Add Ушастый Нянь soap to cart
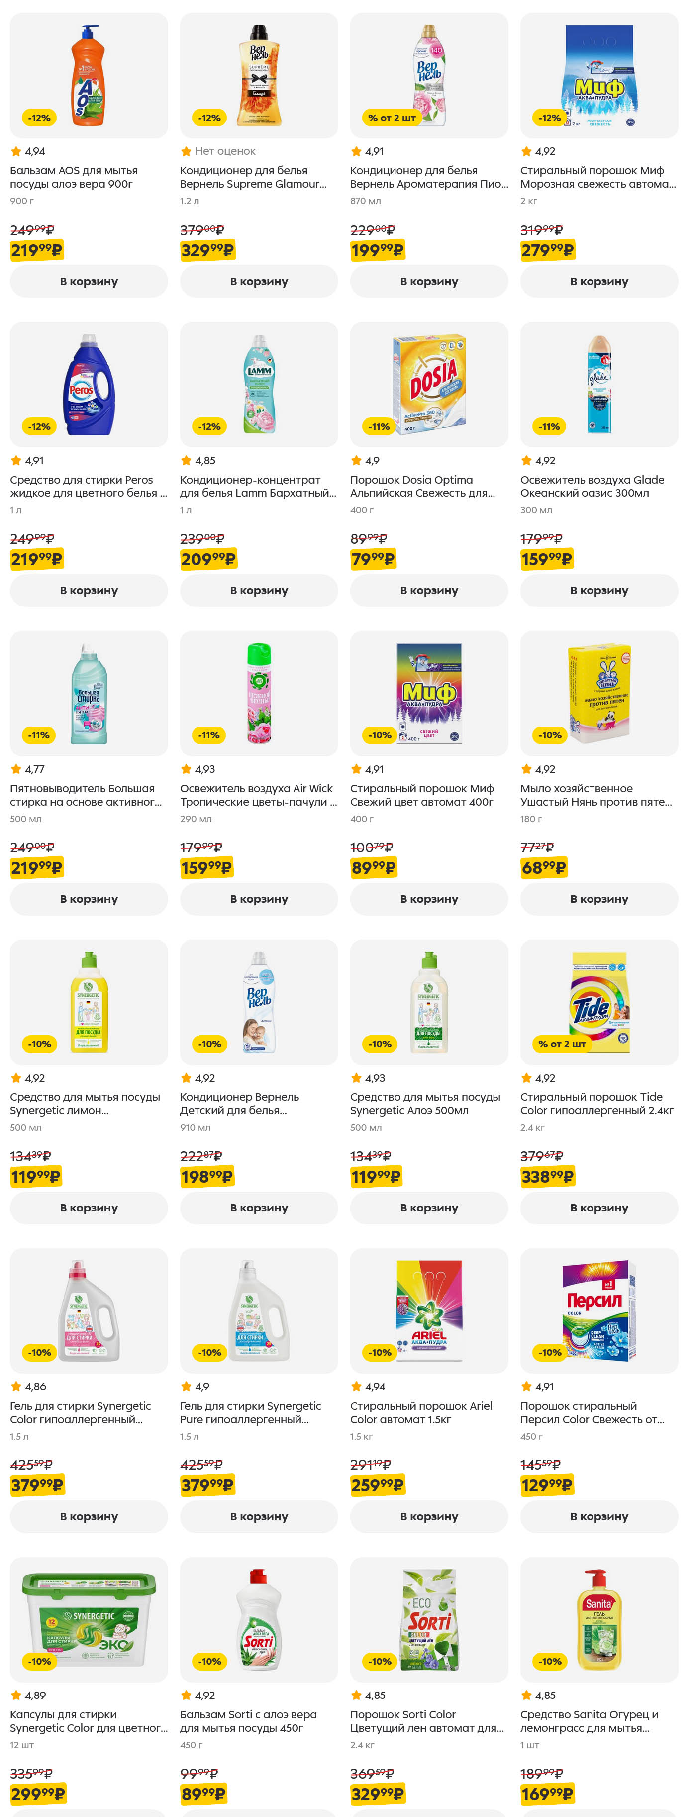691x1817 pixels. tap(599, 899)
